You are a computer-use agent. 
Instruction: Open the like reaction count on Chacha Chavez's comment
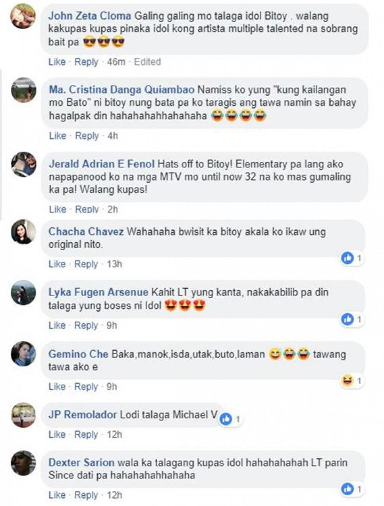[x=353, y=258]
